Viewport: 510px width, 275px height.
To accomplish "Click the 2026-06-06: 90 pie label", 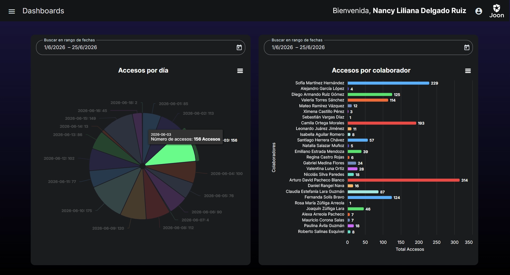I will (207, 212).
